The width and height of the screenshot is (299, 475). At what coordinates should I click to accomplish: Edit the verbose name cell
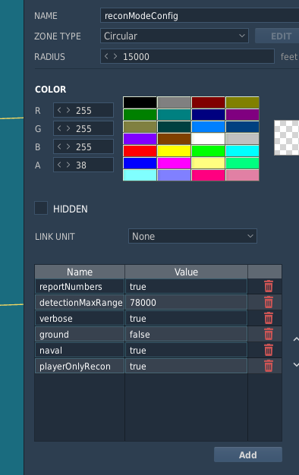(x=80, y=318)
